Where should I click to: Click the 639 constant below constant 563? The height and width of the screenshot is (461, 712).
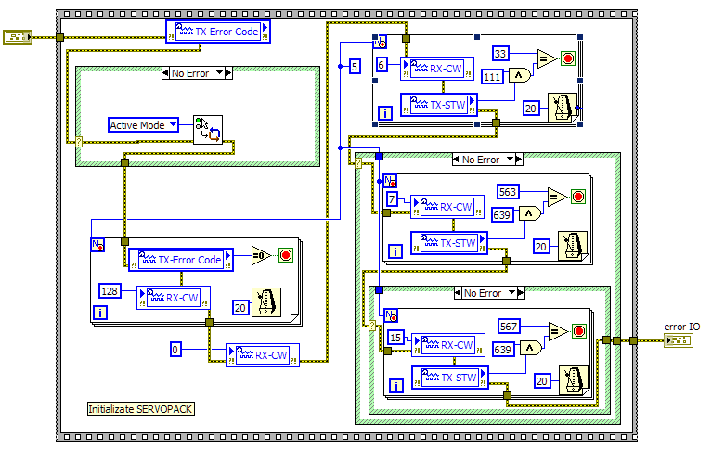pyautogui.click(x=502, y=214)
